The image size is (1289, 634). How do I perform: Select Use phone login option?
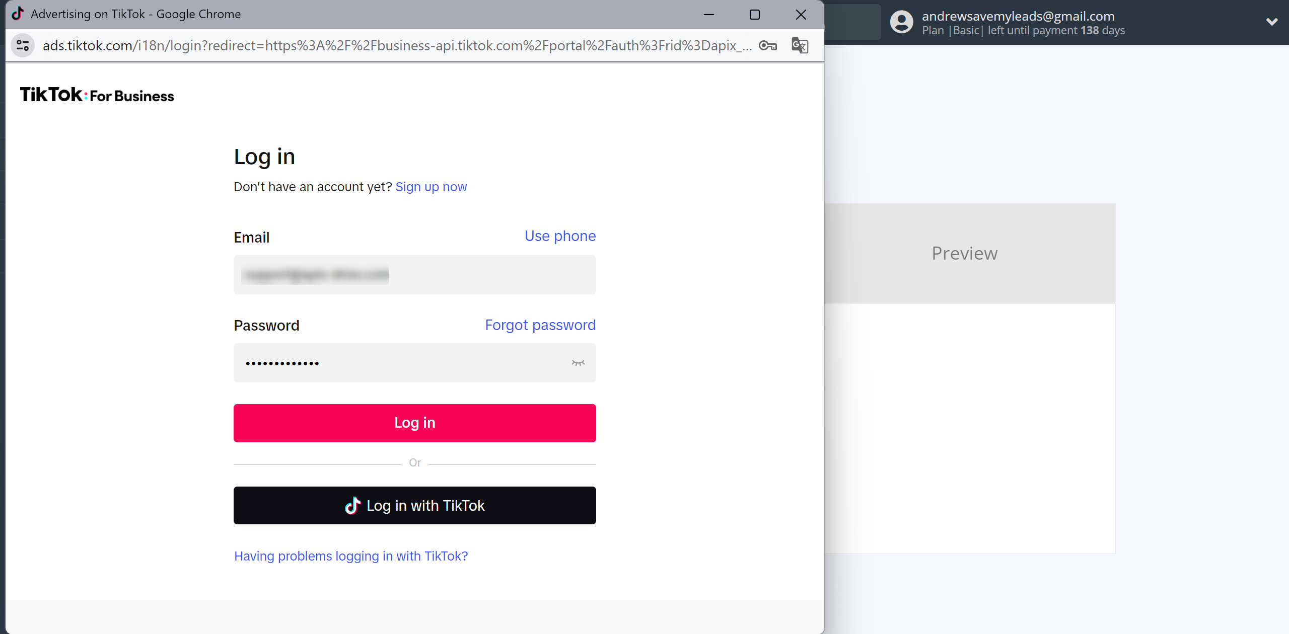(560, 236)
